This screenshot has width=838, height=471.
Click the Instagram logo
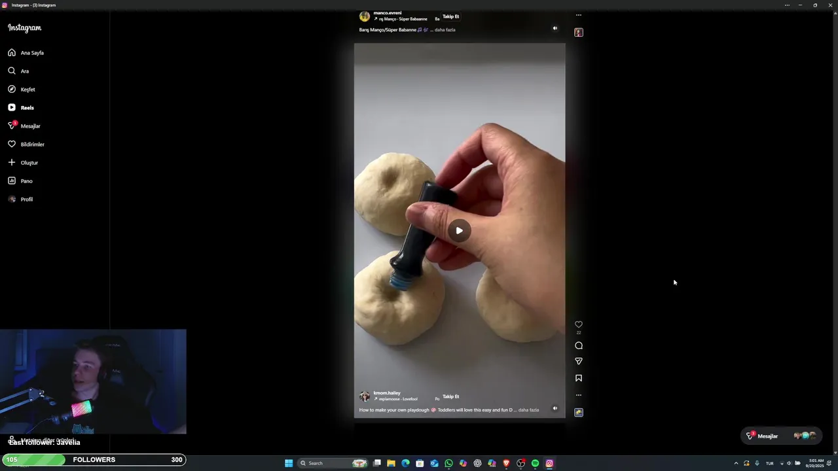(24, 28)
